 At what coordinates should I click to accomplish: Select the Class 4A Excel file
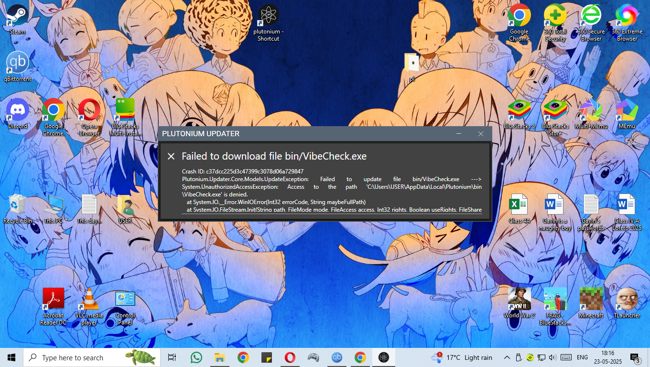[x=519, y=209]
